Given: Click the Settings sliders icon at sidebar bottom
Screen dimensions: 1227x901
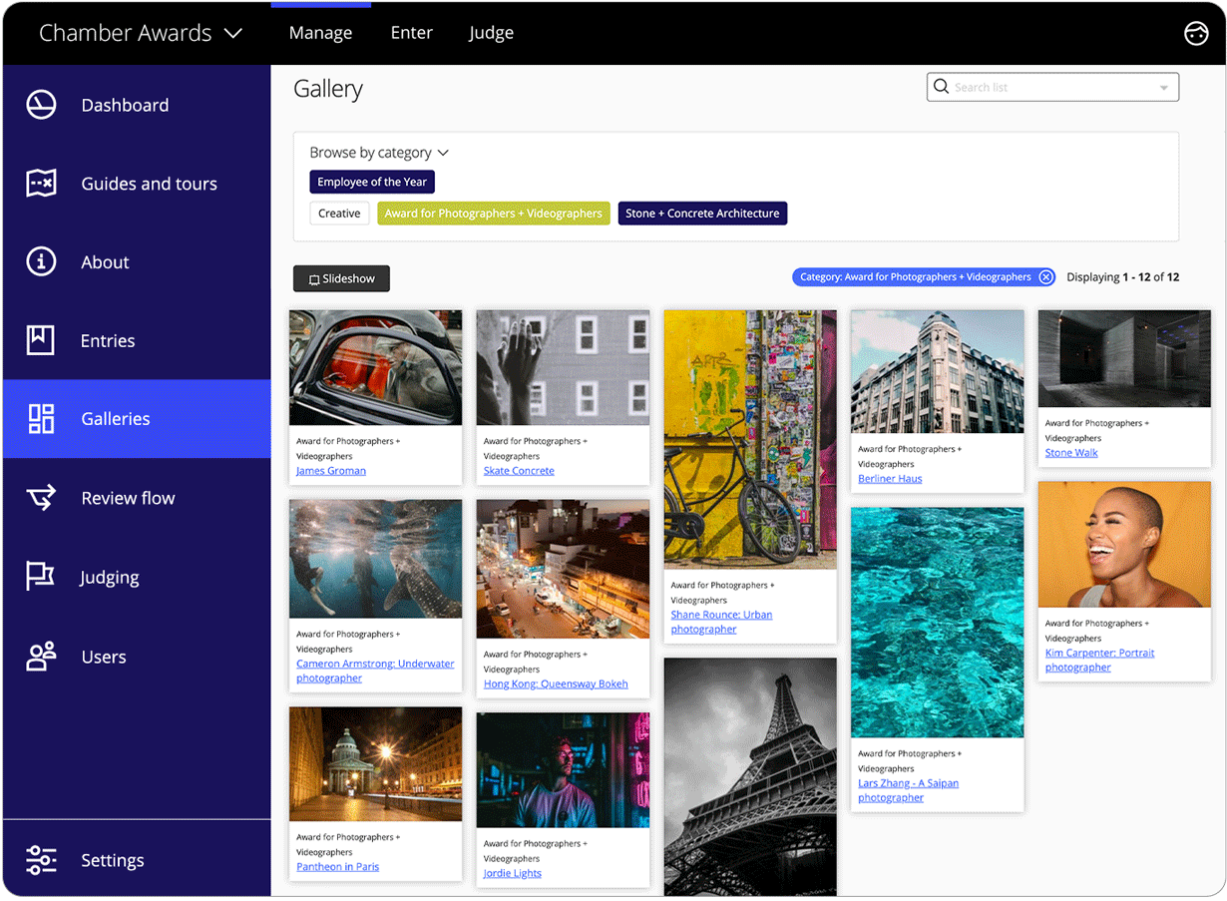Looking at the screenshot, I should 41,859.
